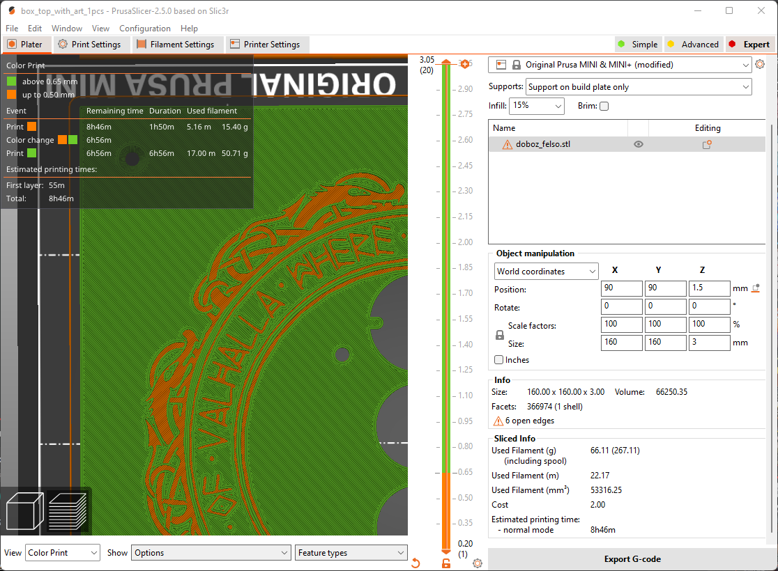Image resolution: width=778 pixels, height=571 pixels.
Task: Switch to 3D editor view cube icon
Action: click(x=25, y=511)
